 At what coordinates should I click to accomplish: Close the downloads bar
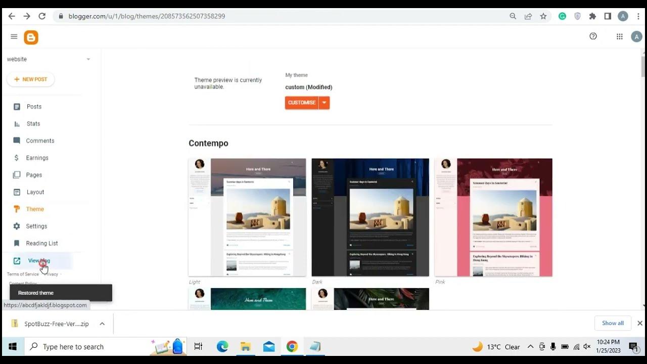coord(639,324)
